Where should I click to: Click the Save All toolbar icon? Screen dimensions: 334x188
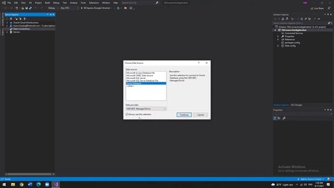[30, 8]
